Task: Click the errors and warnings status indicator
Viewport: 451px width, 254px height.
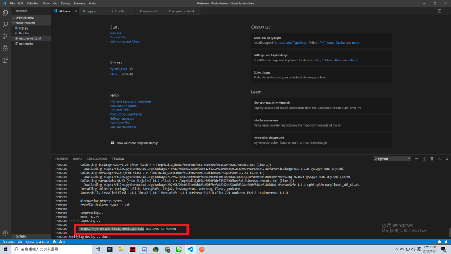Action: (59, 242)
